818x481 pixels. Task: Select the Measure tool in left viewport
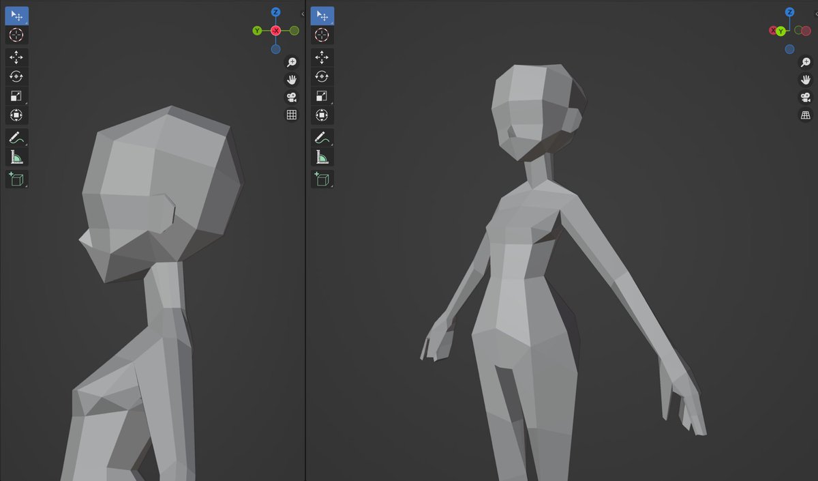(x=17, y=158)
